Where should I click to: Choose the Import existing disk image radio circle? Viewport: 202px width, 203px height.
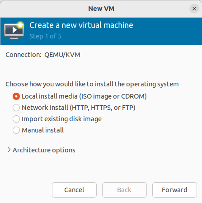(16, 119)
